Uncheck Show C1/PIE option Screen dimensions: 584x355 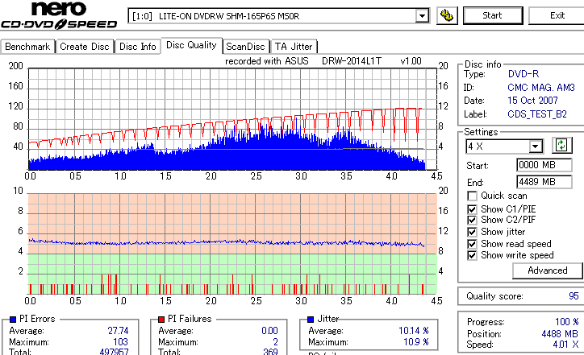pyautogui.click(x=472, y=209)
